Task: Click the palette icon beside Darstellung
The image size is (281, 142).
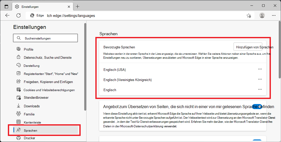Action: (19, 65)
